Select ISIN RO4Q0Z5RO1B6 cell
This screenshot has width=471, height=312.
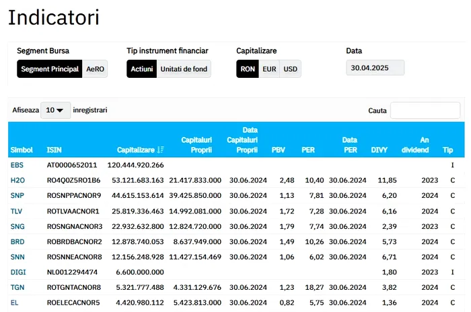tap(73, 180)
